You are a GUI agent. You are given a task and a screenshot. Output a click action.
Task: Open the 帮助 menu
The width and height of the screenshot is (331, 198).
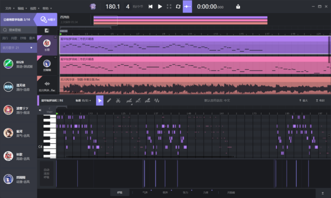pyautogui.click(x=47, y=9)
